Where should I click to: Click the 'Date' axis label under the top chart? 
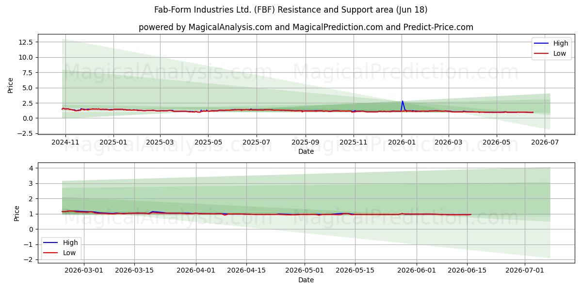(x=306, y=152)
